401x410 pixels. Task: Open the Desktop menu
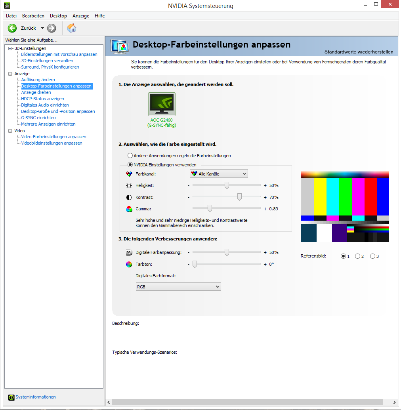58,16
